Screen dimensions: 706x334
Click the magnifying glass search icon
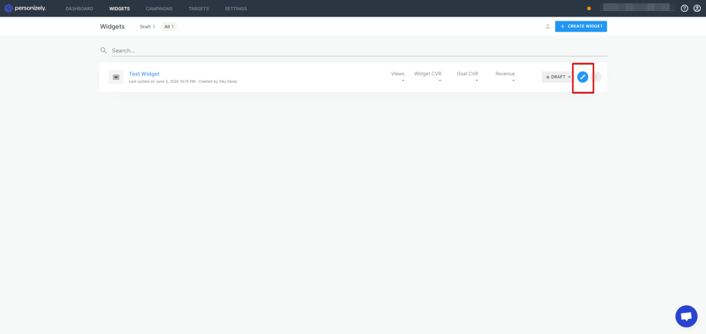pos(103,50)
